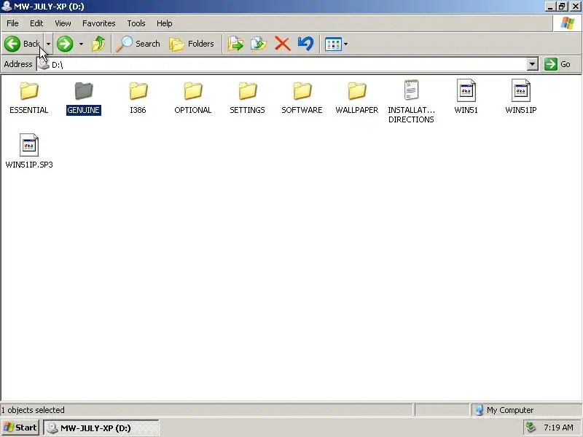Select the SETTINGS folder
The height and width of the screenshot is (437, 583).
pyautogui.click(x=247, y=98)
